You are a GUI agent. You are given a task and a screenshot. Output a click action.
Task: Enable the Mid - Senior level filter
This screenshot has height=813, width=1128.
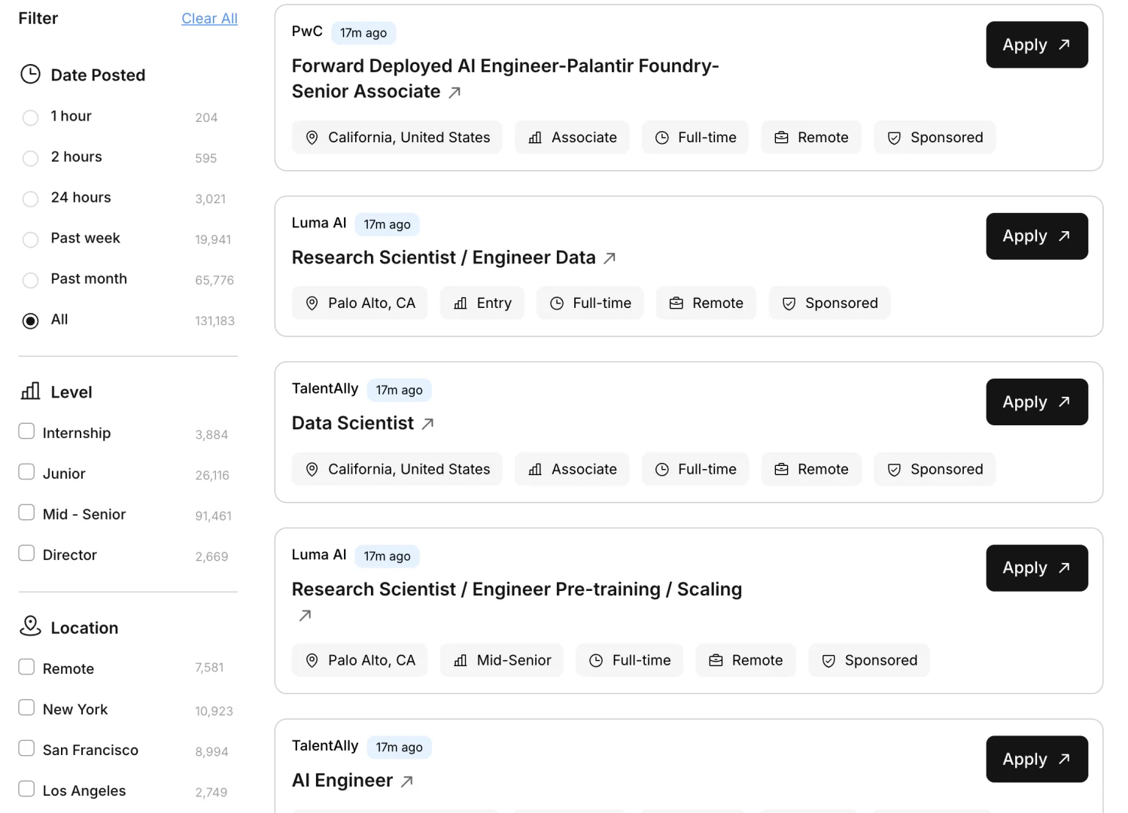[26, 513]
